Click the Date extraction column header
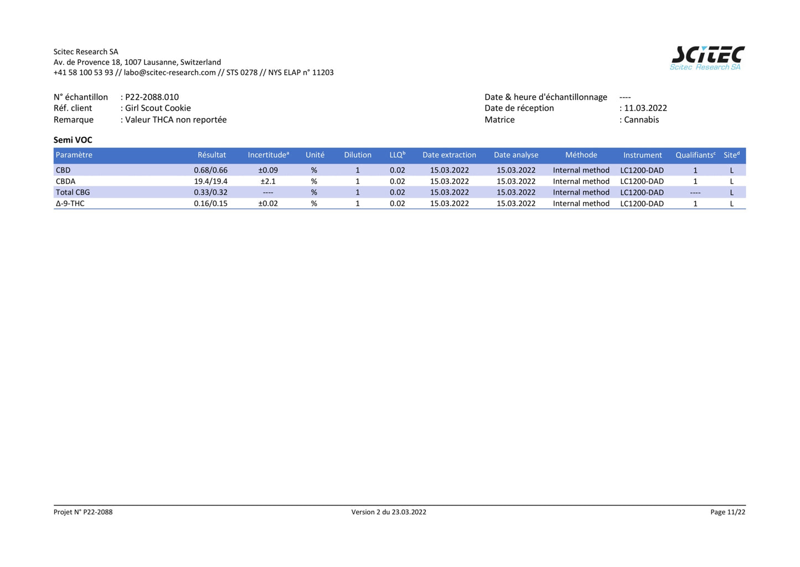This screenshot has width=800, height=567. pos(449,155)
